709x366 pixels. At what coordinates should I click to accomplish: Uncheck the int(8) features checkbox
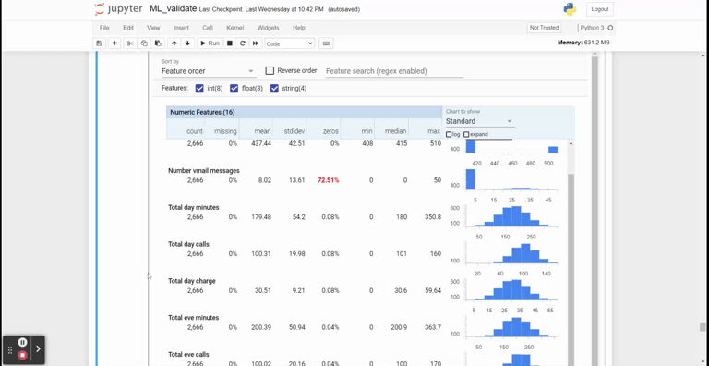(x=199, y=89)
